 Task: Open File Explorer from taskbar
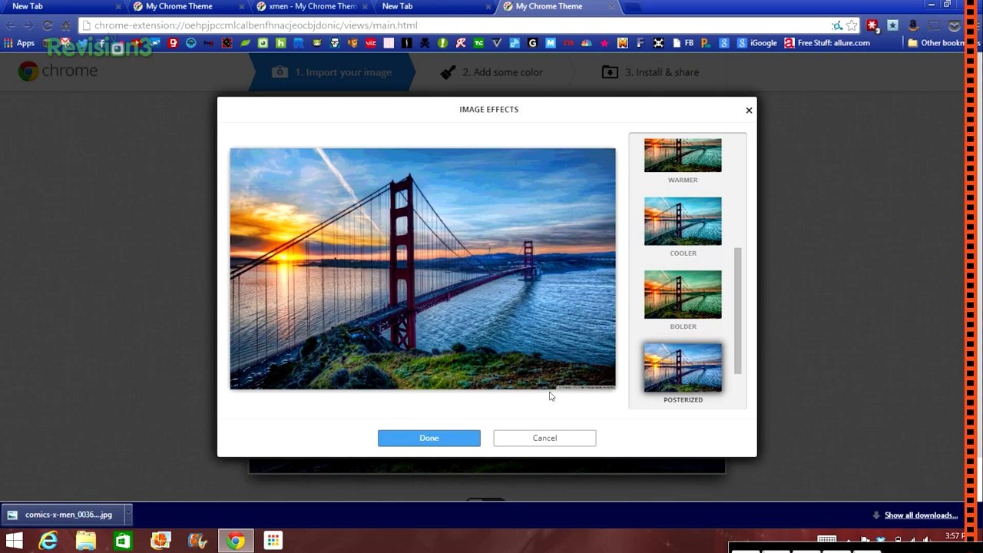click(x=85, y=541)
